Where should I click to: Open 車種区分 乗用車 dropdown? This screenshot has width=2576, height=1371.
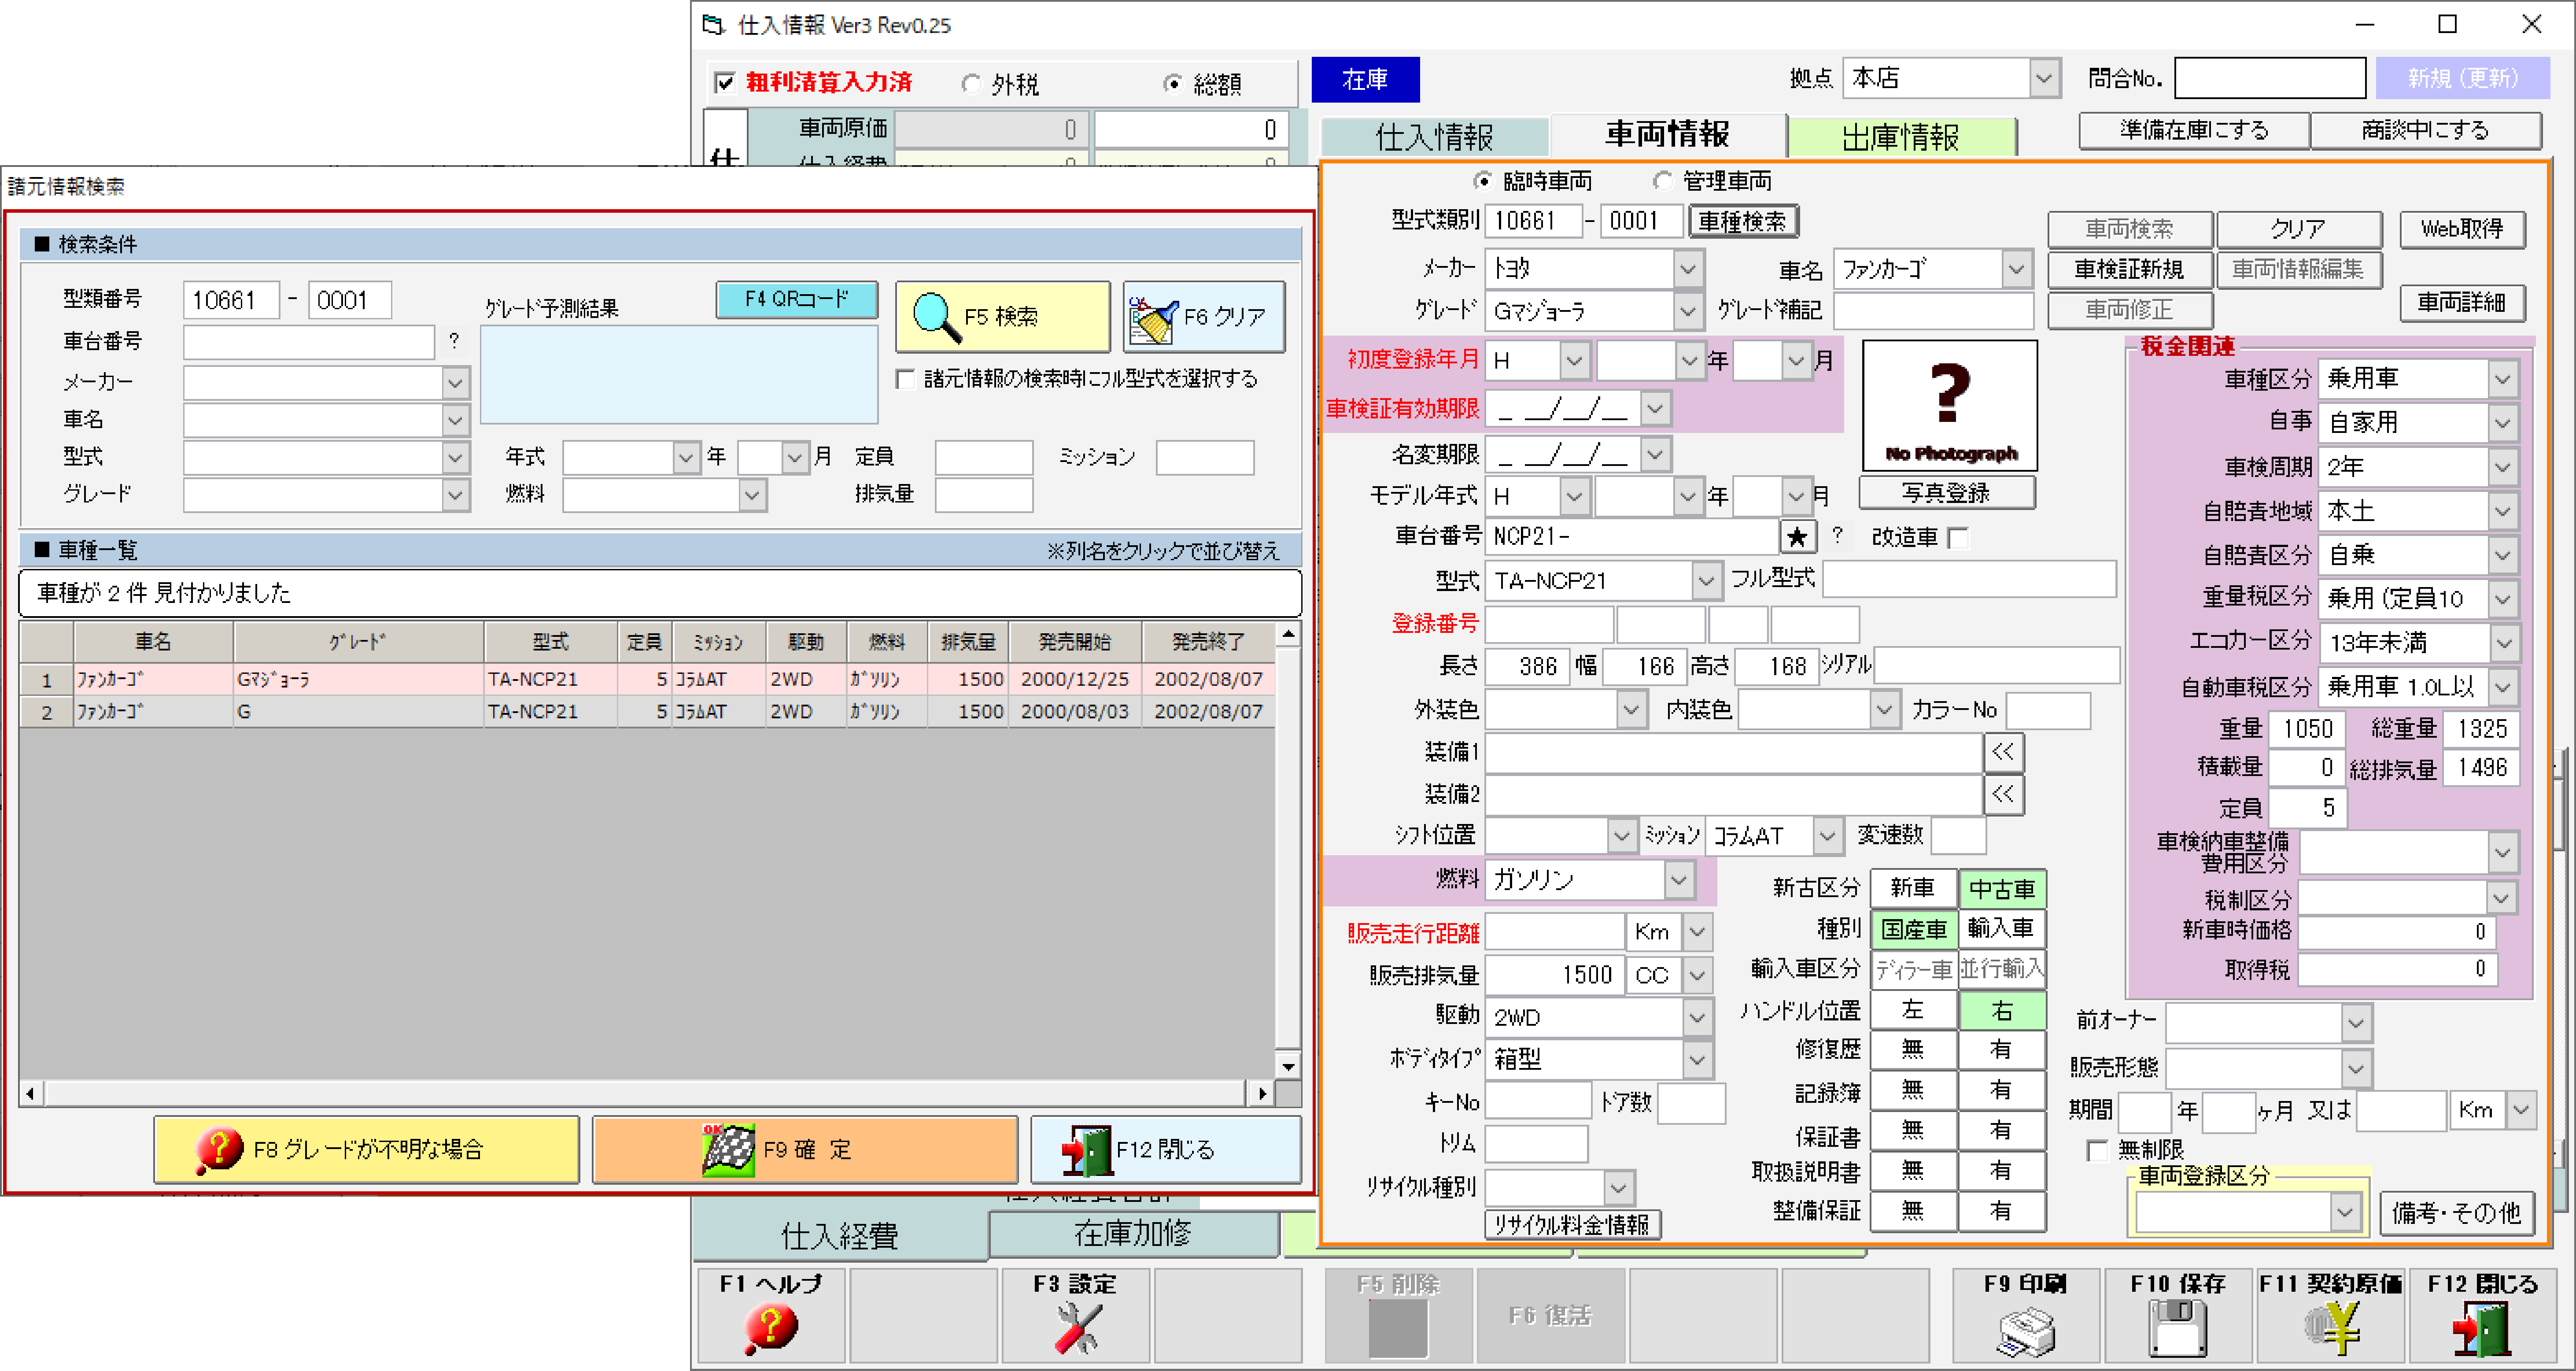pos(2502,379)
